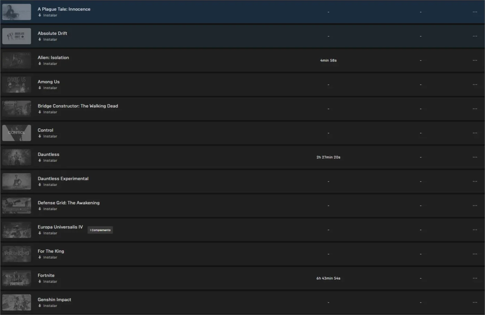Click Instalar under Among Us
The image size is (485, 315).
click(x=48, y=88)
